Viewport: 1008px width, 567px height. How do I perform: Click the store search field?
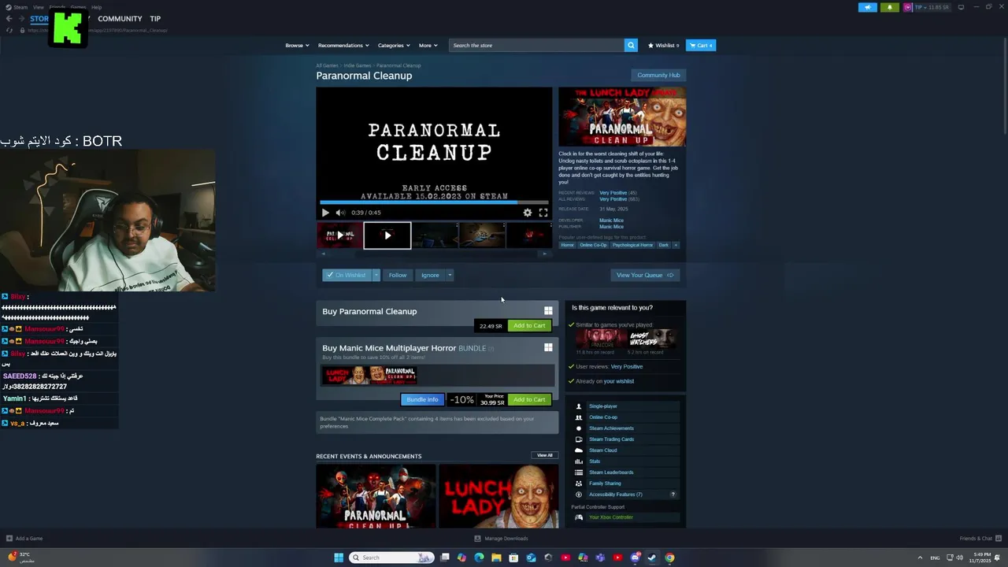pos(536,45)
